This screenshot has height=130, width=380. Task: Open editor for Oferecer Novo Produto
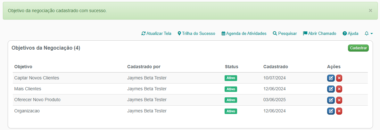tap(331, 100)
